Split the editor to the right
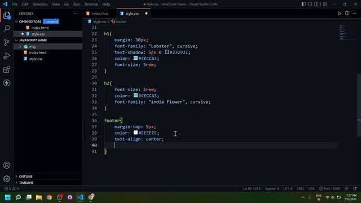 tap(347, 14)
